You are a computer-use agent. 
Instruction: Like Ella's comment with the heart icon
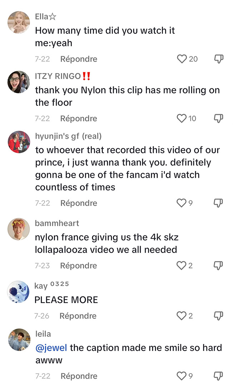(x=182, y=59)
